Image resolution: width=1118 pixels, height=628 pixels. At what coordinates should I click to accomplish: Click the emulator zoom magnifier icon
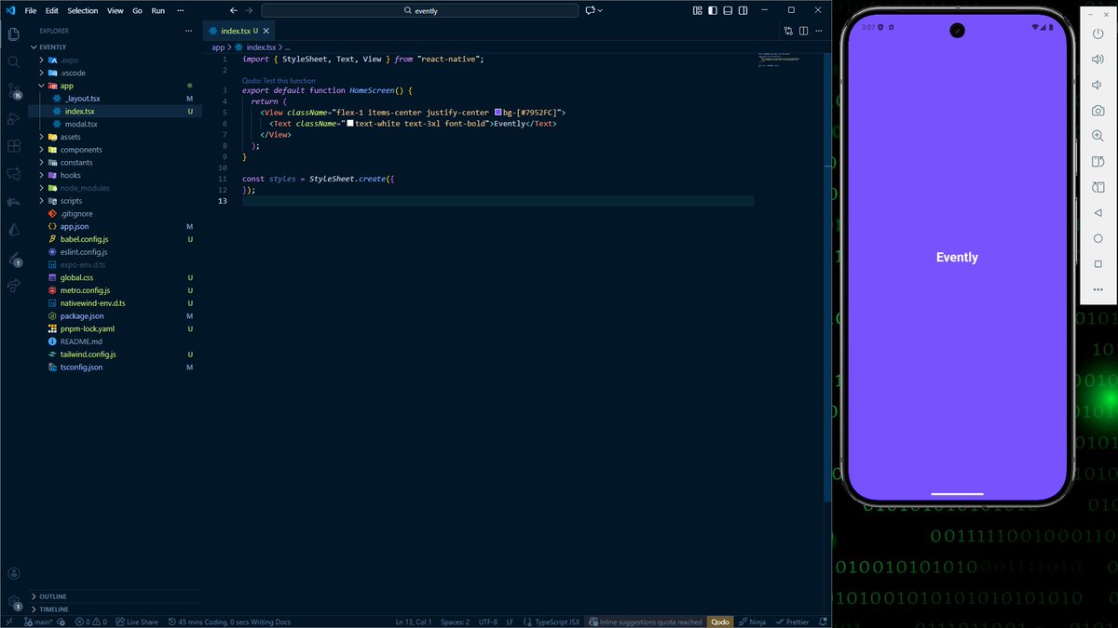[x=1098, y=136]
